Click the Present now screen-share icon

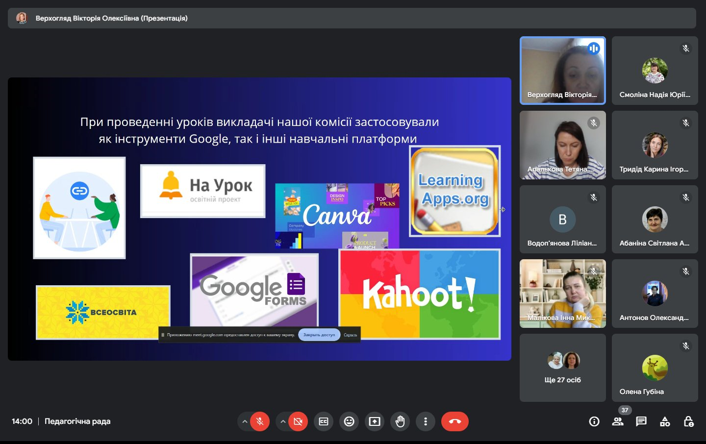[375, 421]
